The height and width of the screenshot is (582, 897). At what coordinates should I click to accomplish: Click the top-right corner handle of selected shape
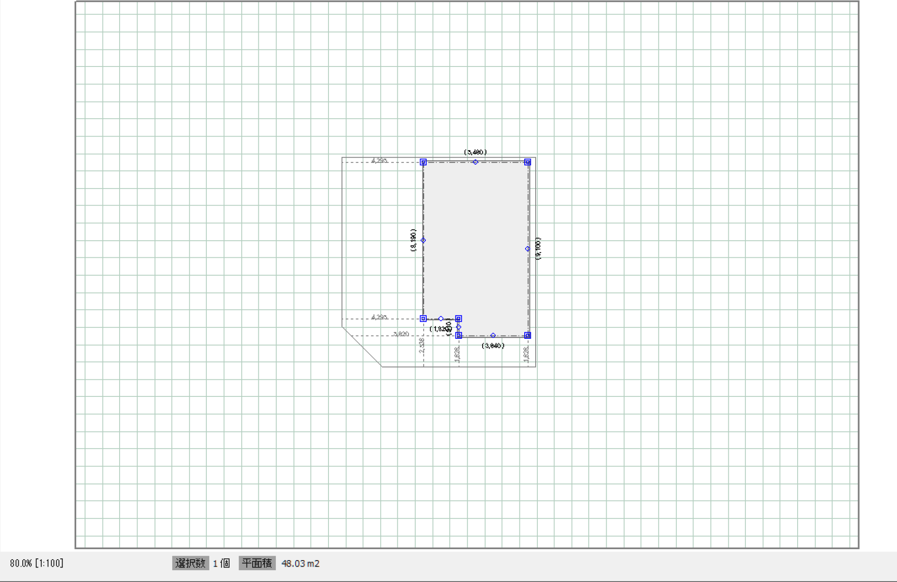pos(528,162)
